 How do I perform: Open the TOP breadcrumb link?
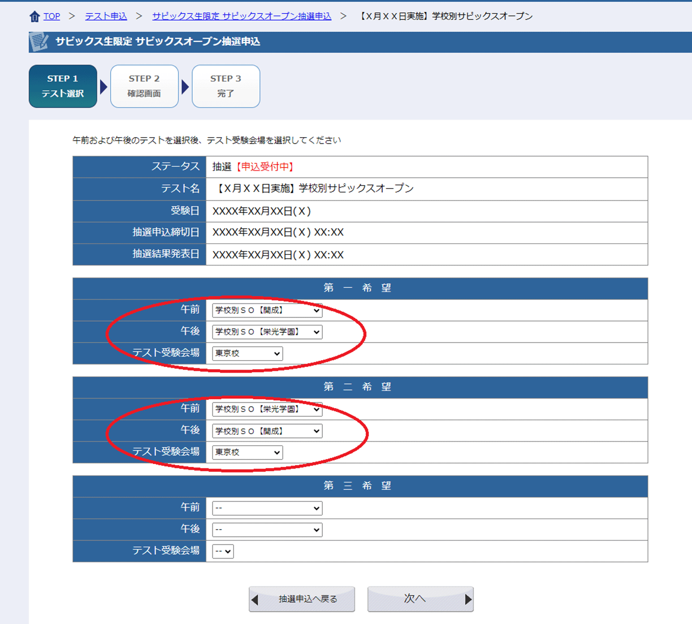[52, 17]
